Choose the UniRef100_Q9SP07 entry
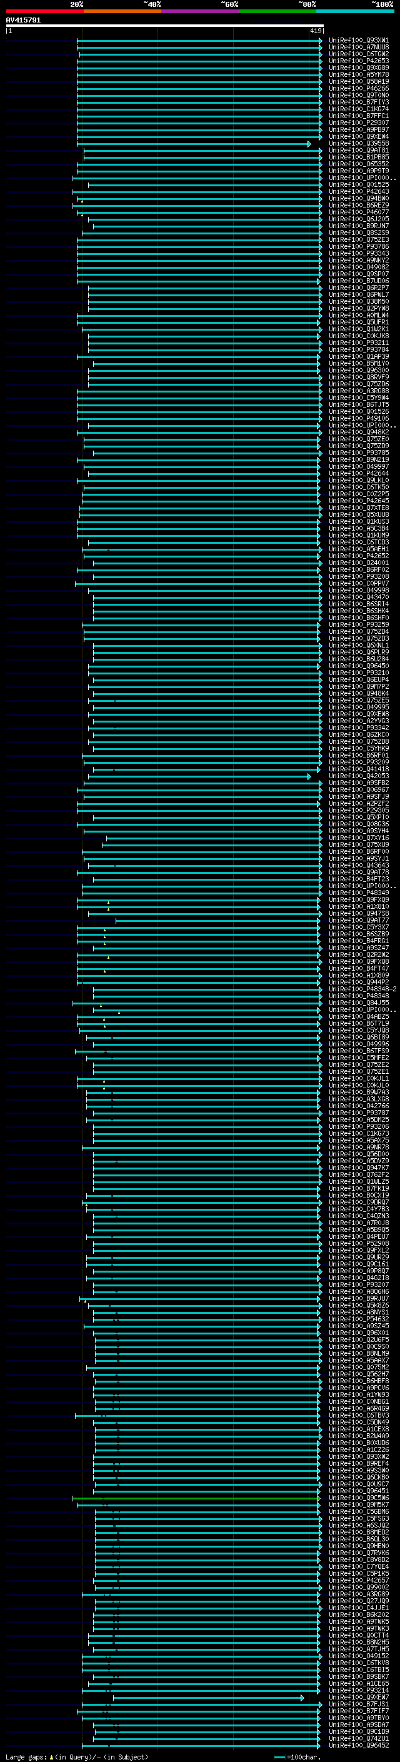Viewport: 400px width, 1762px height. (x=358, y=274)
